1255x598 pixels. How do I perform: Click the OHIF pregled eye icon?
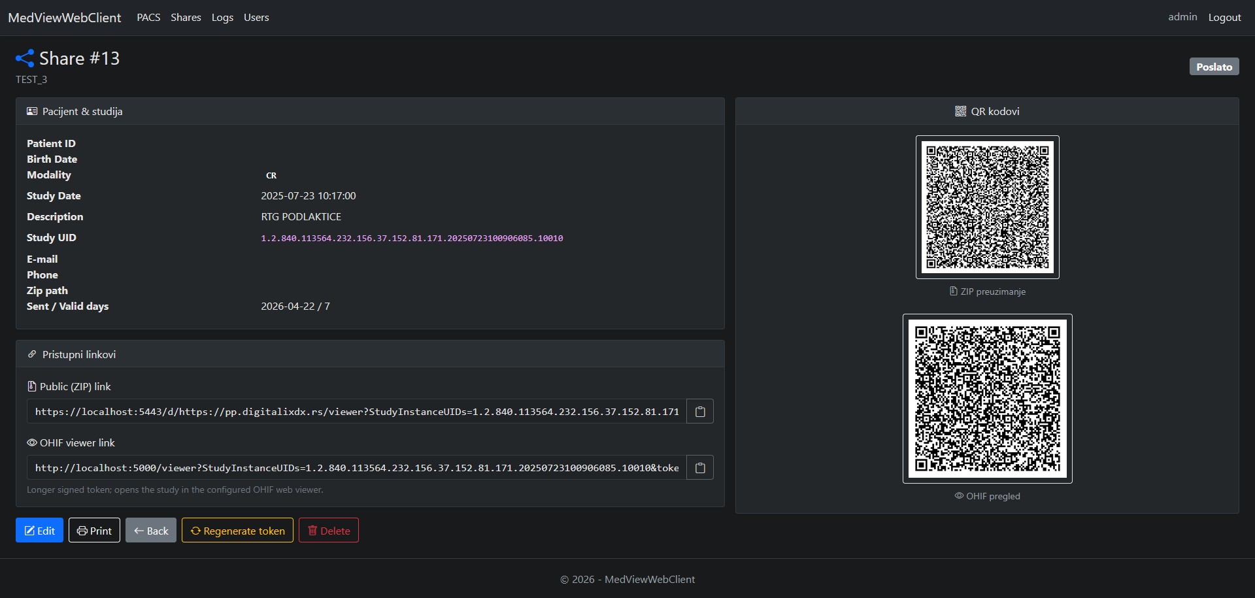[959, 495]
